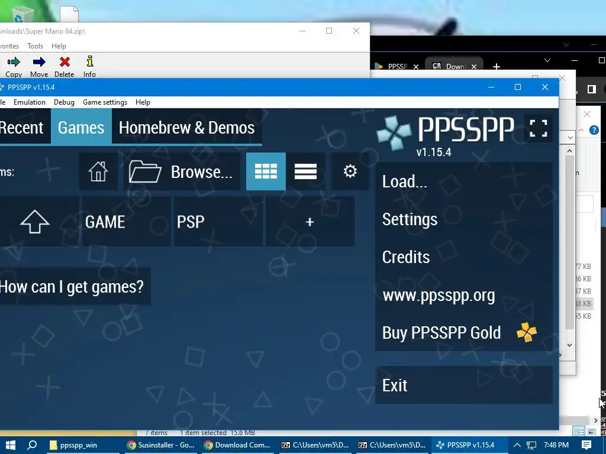This screenshot has width=606, height=454.
Task: Click Buy PPSSPP Gold
Action: [x=464, y=333]
